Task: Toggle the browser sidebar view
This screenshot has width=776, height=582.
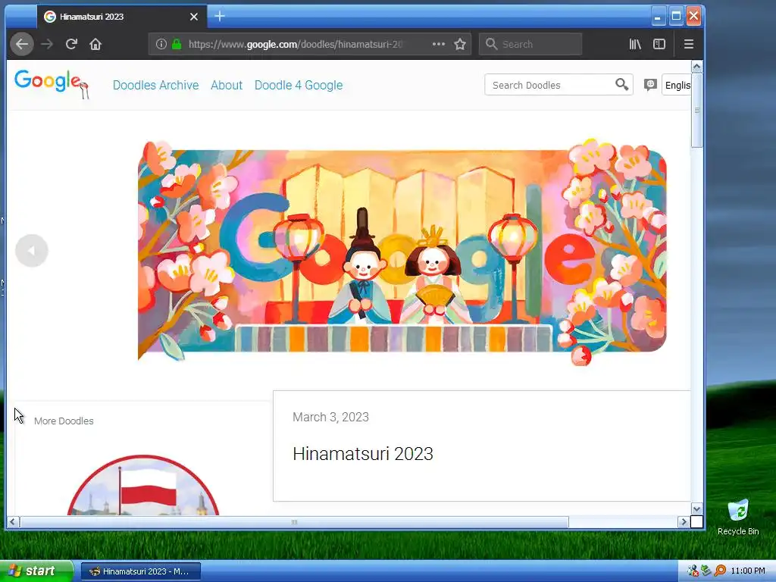Action: [659, 44]
